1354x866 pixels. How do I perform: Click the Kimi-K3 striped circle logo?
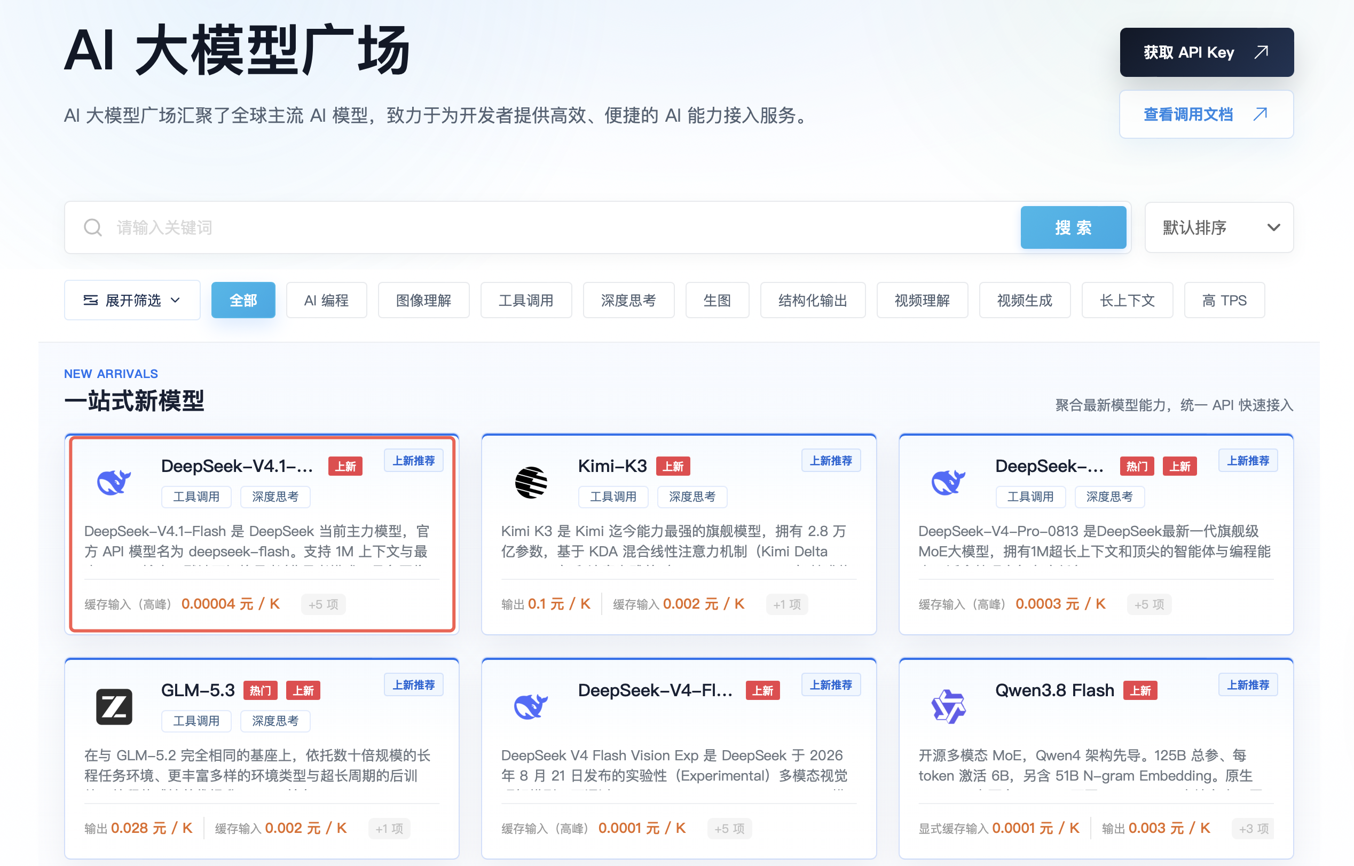(x=531, y=483)
